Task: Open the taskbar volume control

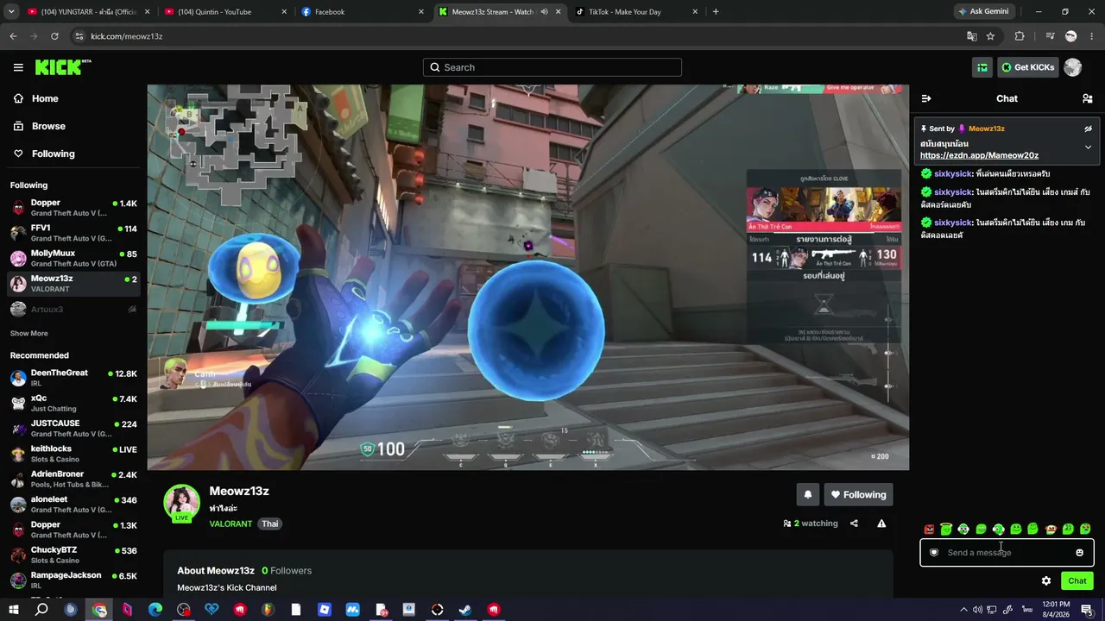Action: click(977, 610)
